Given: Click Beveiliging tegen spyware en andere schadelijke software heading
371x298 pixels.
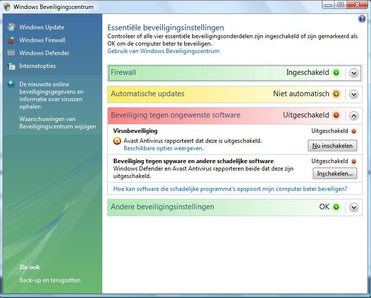Looking at the screenshot, I should (x=193, y=161).
